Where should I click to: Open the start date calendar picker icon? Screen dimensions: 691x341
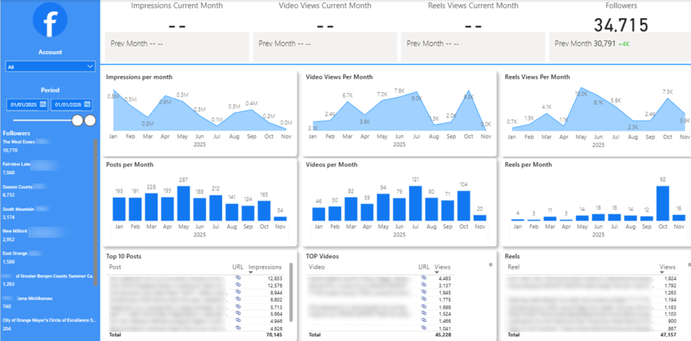[x=43, y=104]
